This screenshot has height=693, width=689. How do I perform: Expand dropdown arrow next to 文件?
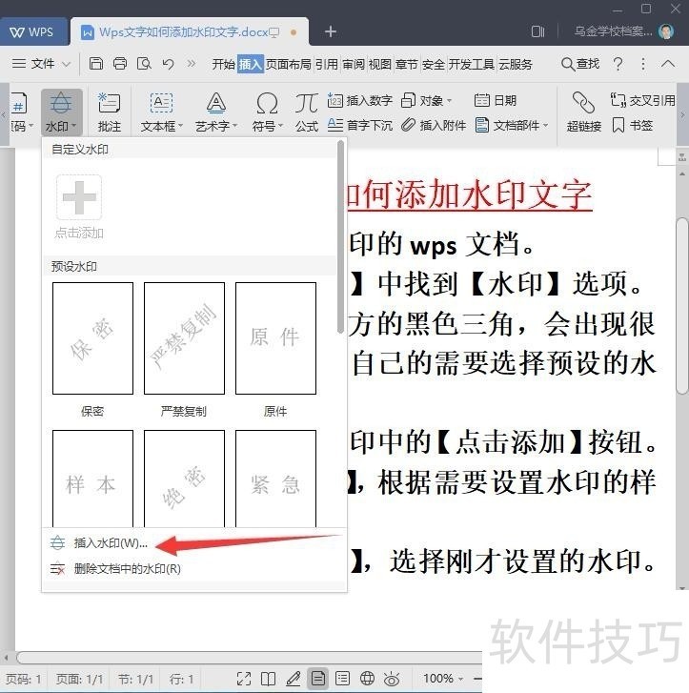[x=66, y=64]
